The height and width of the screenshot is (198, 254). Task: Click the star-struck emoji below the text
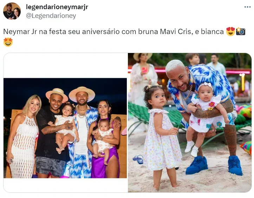8,42
